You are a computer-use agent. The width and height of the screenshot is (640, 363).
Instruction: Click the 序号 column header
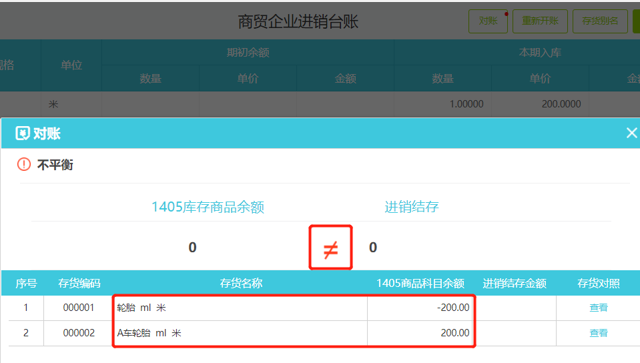pos(26,284)
